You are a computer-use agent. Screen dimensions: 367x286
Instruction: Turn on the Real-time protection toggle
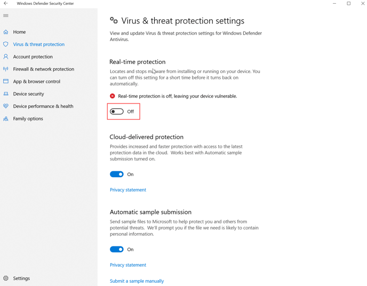pos(117,112)
